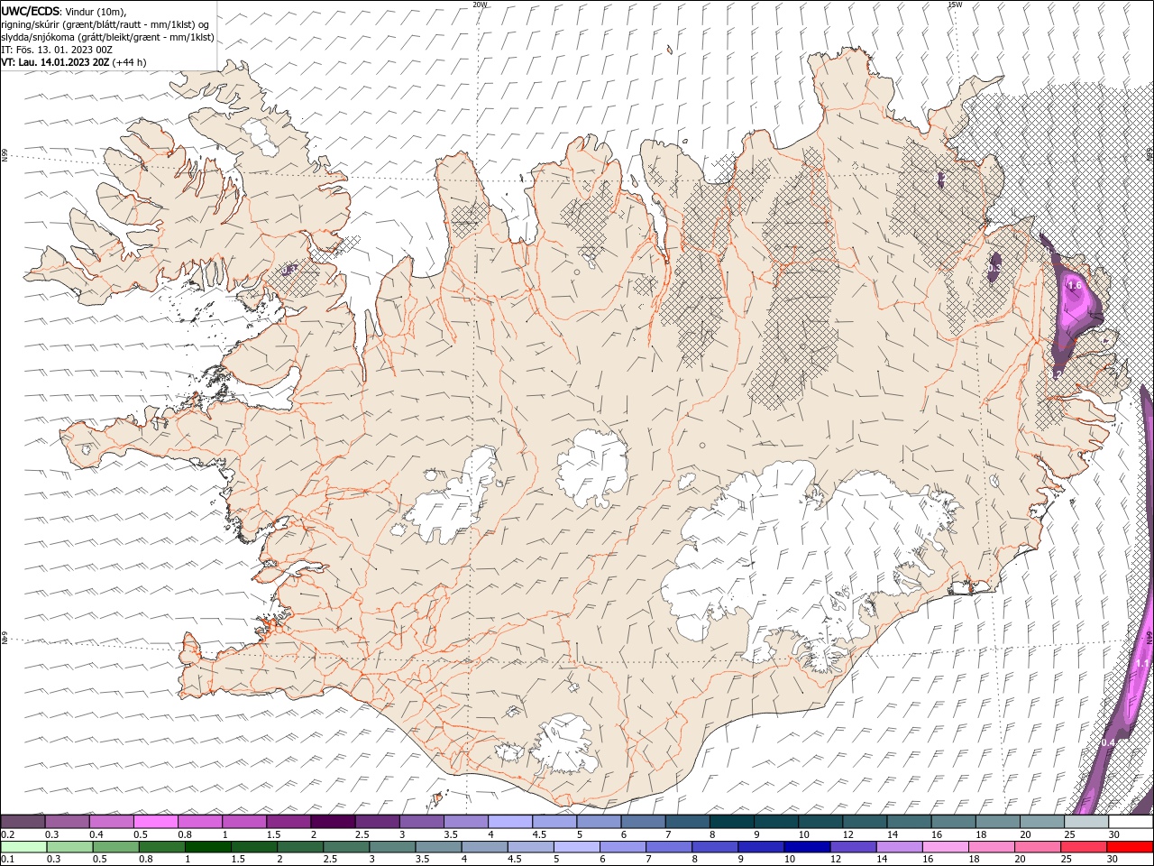Select the dark teal 8 swatch in the snow legend

[x=731, y=822]
